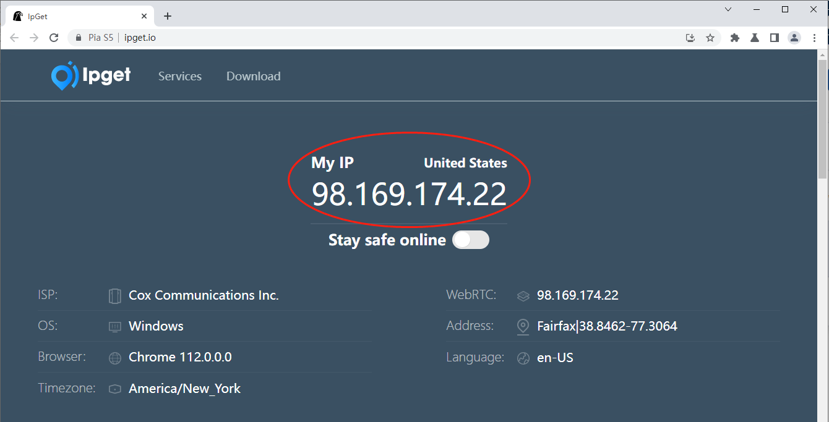Show the browser side panel
Screen dimensions: 829x422
[x=774, y=38]
